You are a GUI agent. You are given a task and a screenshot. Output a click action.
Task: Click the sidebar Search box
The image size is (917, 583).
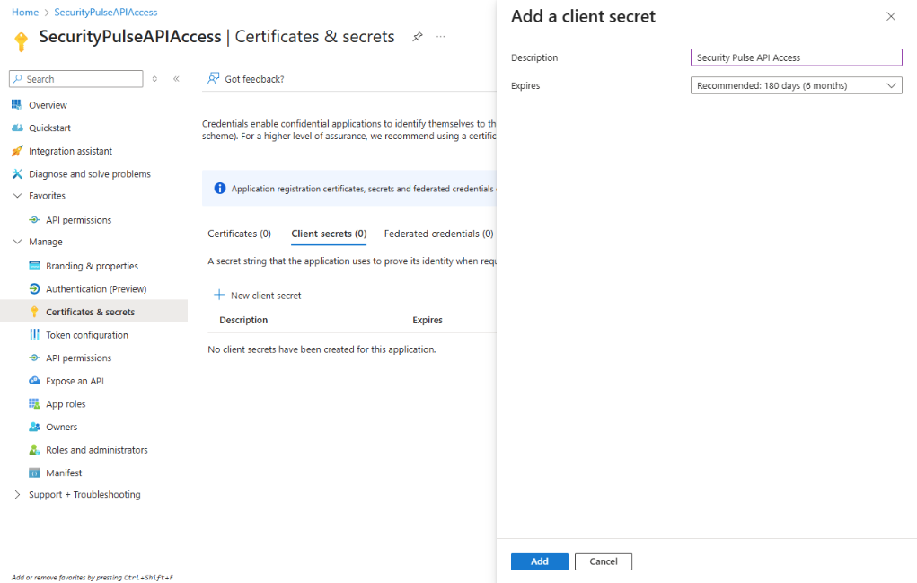pyautogui.click(x=76, y=79)
